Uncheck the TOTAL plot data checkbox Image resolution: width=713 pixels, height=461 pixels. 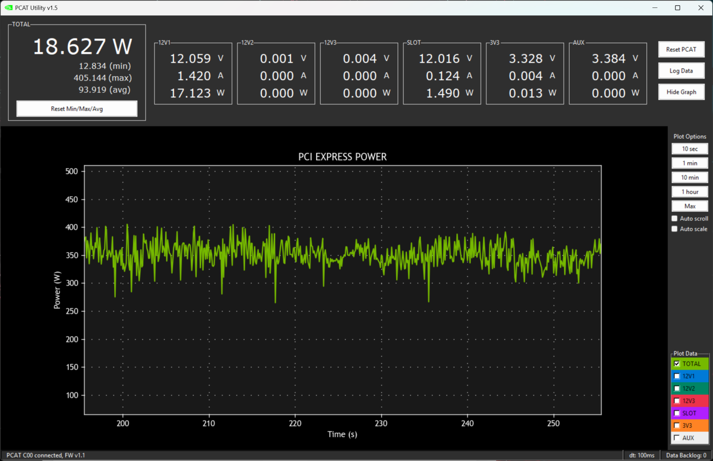[x=677, y=364]
